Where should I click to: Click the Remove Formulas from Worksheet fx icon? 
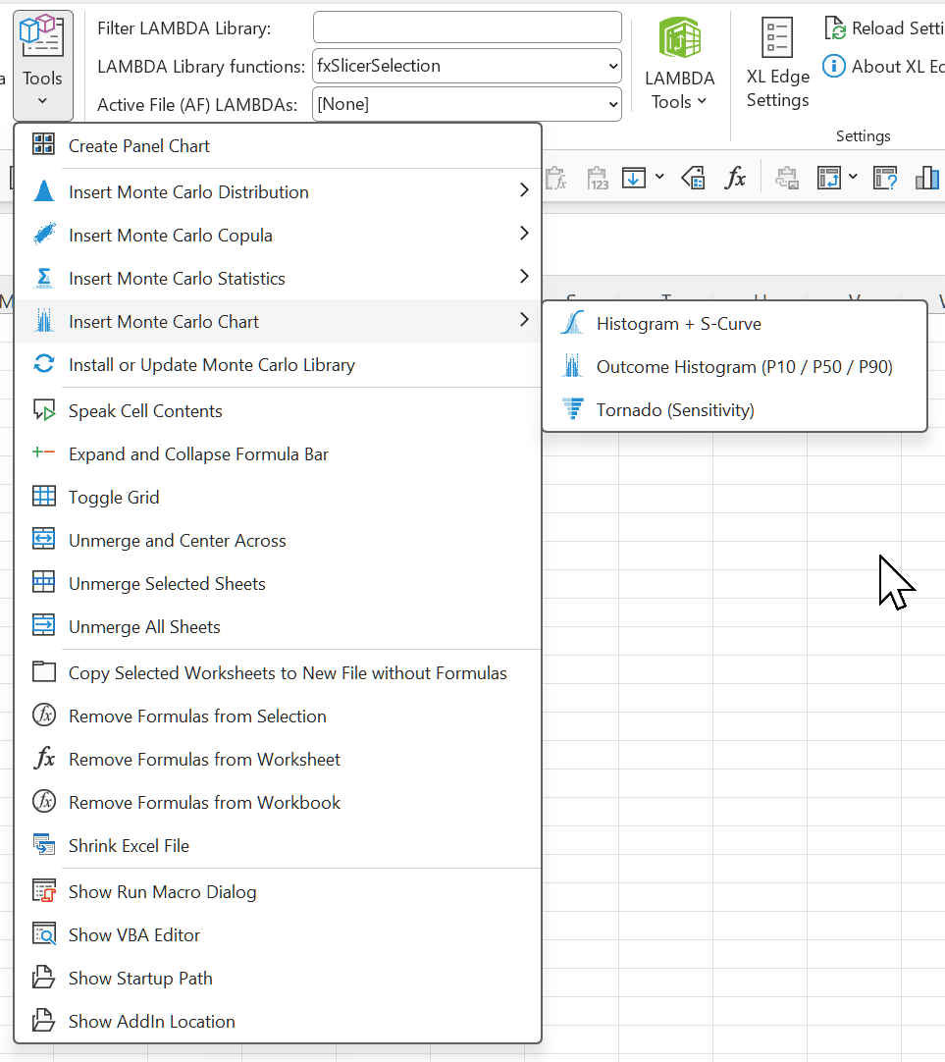coord(44,759)
